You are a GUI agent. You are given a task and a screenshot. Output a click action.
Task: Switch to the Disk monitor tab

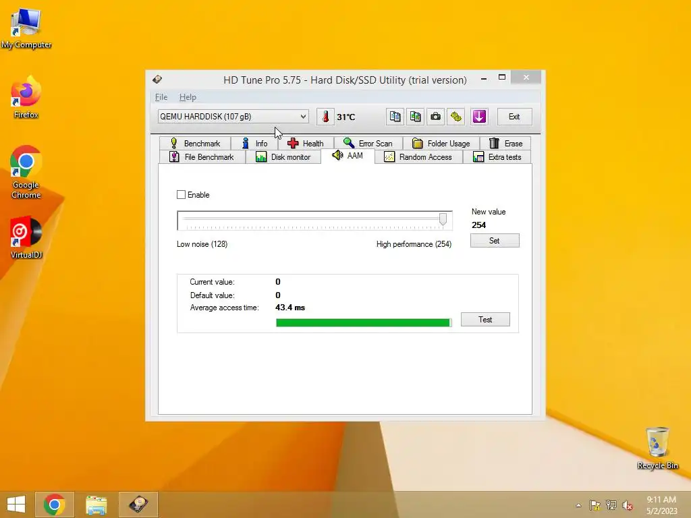[x=283, y=156]
